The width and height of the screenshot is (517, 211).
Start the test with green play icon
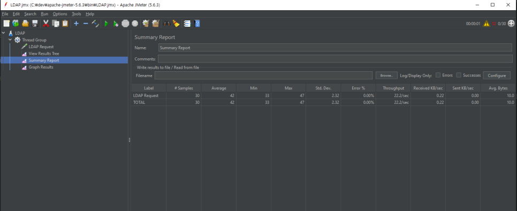click(x=106, y=24)
